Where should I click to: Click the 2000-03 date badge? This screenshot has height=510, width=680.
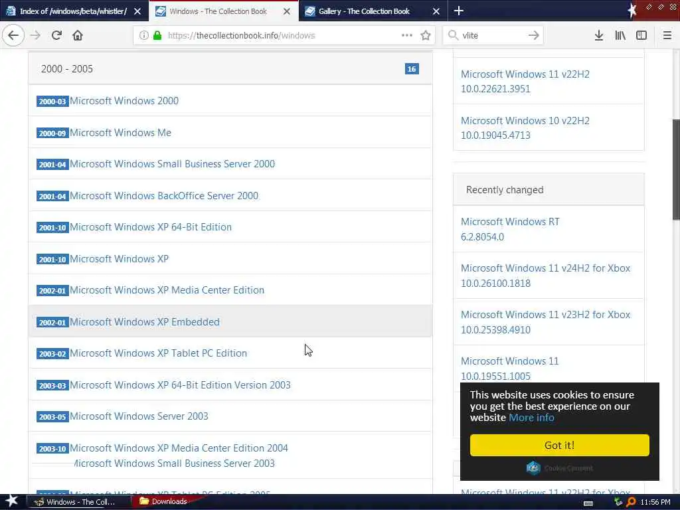pyautogui.click(x=52, y=101)
